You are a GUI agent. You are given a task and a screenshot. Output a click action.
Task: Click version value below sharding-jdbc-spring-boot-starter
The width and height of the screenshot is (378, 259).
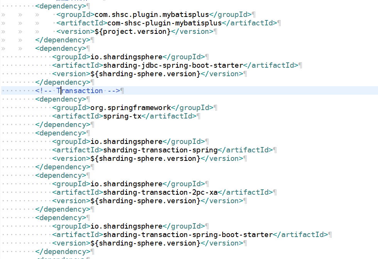point(145,74)
